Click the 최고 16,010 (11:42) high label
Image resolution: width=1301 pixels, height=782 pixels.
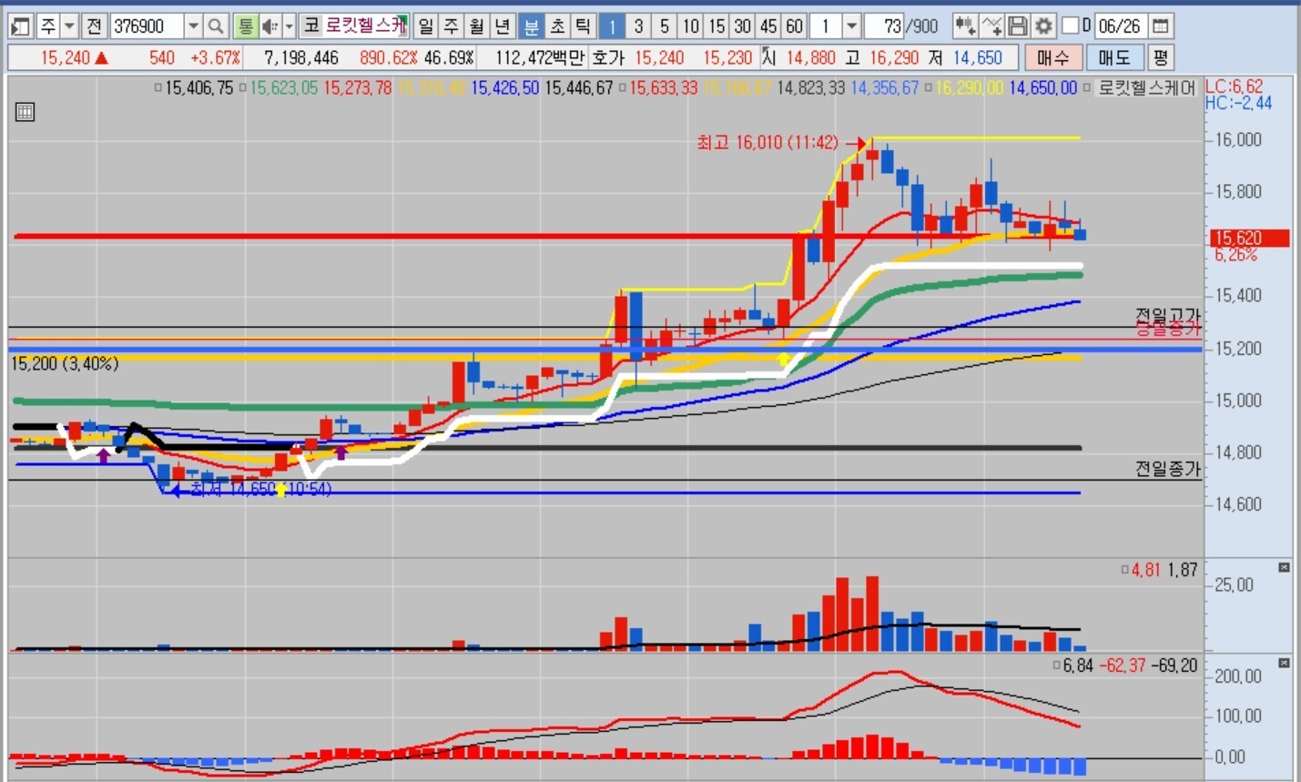point(767,143)
